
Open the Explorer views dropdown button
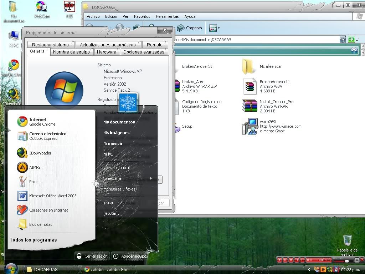coord(214,28)
